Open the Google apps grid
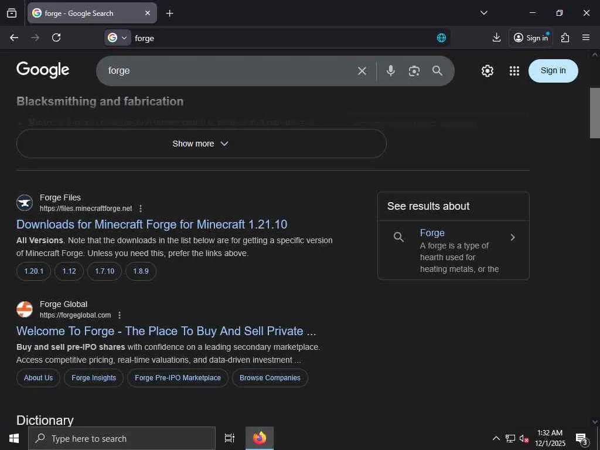Image resolution: width=600 pixels, height=450 pixels. click(x=514, y=71)
